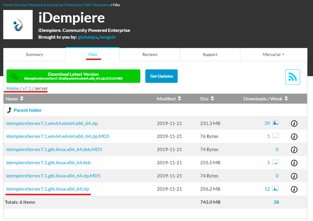Download idempiereServer7.1.gtk.linux.x86_64.zip
Image resolution: width=313 pixels, height=221 pixels.
click(48, 189)
